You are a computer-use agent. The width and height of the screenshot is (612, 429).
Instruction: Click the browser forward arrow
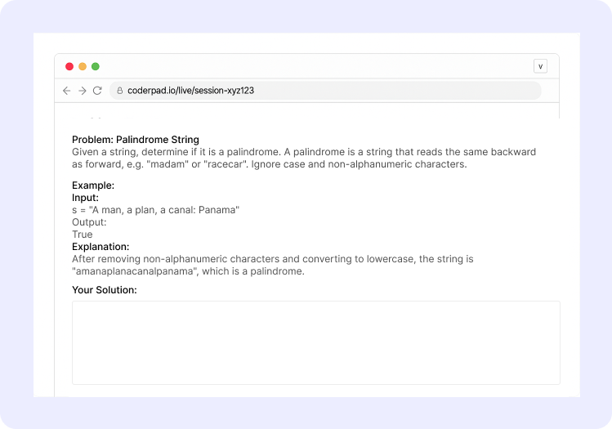(x=83, y=91)
